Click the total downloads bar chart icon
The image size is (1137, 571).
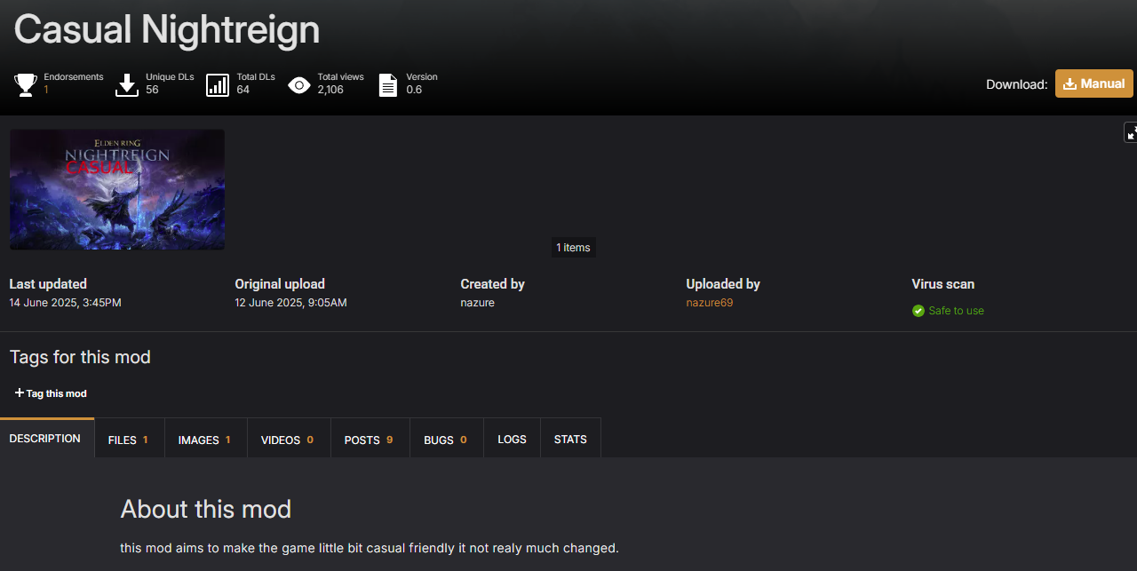218,85
